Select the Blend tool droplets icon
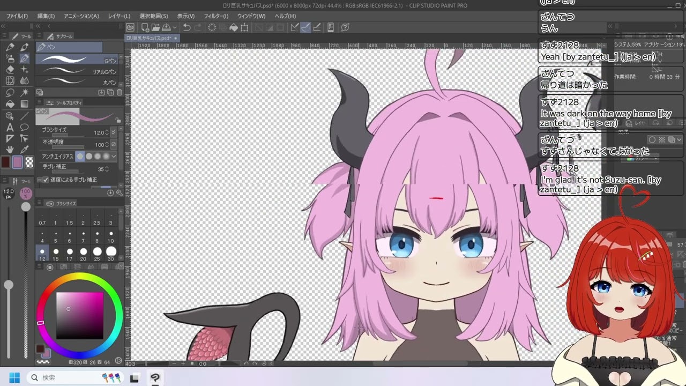The height and width of the screenshot is (386, 686). point(24,81)
